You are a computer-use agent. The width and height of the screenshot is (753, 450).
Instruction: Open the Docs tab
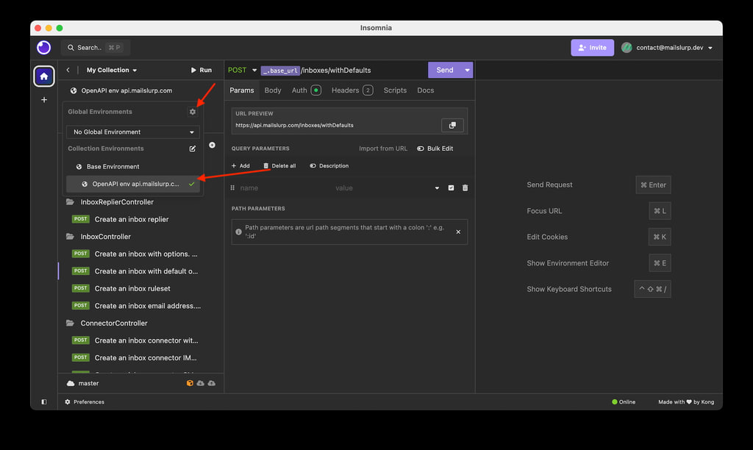coord(426,90)
